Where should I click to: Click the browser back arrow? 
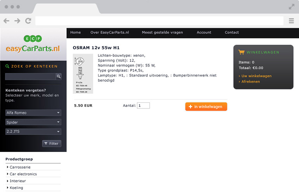pyautogui.click(x=6, y=21)
